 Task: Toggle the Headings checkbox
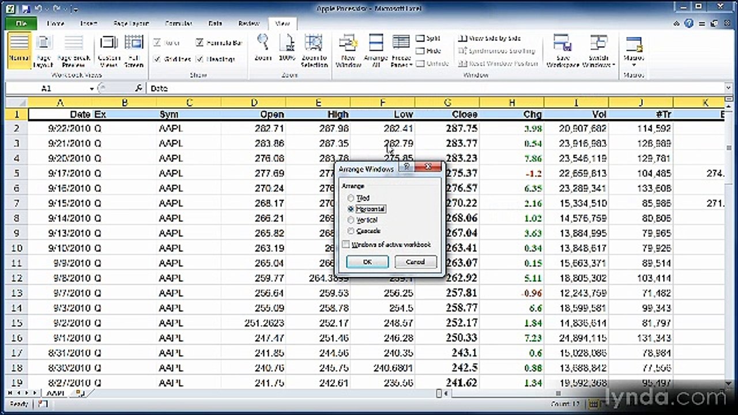click(215, 59)
